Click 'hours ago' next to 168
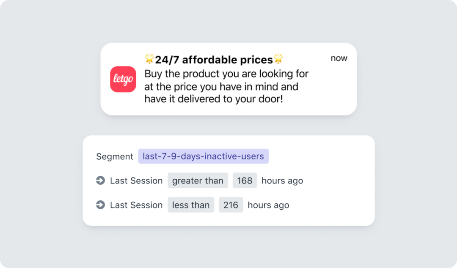Viewport: 457px width, 268px height. [x=282, y=180]
